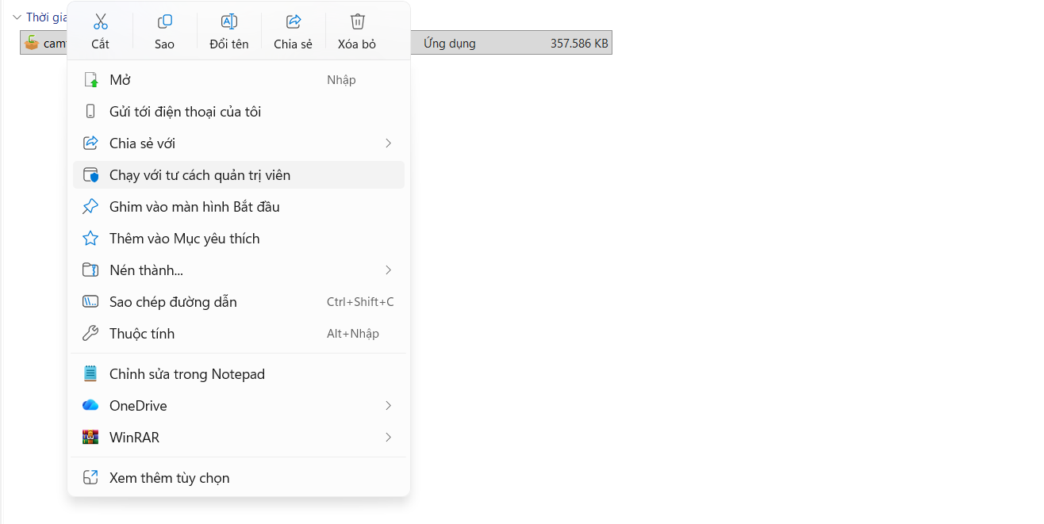Collapse the Thời gian group chevron
The height and width of the screenshot is (524, 1044).
(17, 17)
